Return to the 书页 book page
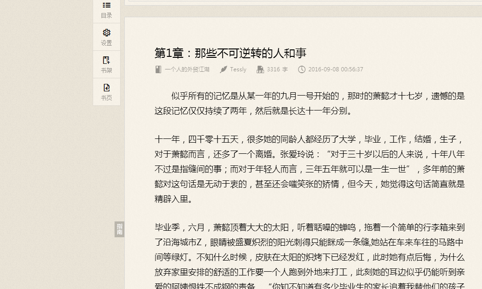The image size is (482, 289). pos(106,92)
